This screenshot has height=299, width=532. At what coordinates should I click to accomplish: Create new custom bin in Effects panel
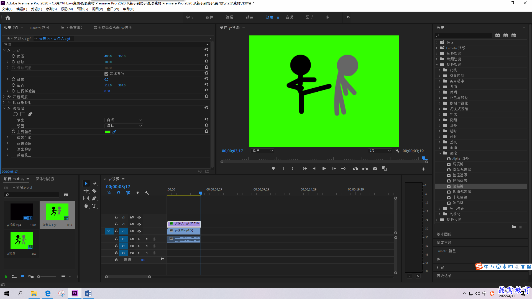[514, 227]
